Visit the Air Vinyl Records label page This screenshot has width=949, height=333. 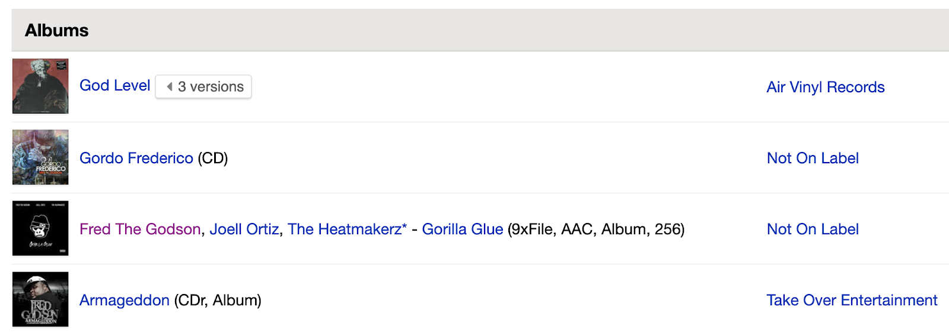tap(825, 88)
